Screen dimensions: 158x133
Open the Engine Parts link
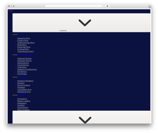coord(23,41)
